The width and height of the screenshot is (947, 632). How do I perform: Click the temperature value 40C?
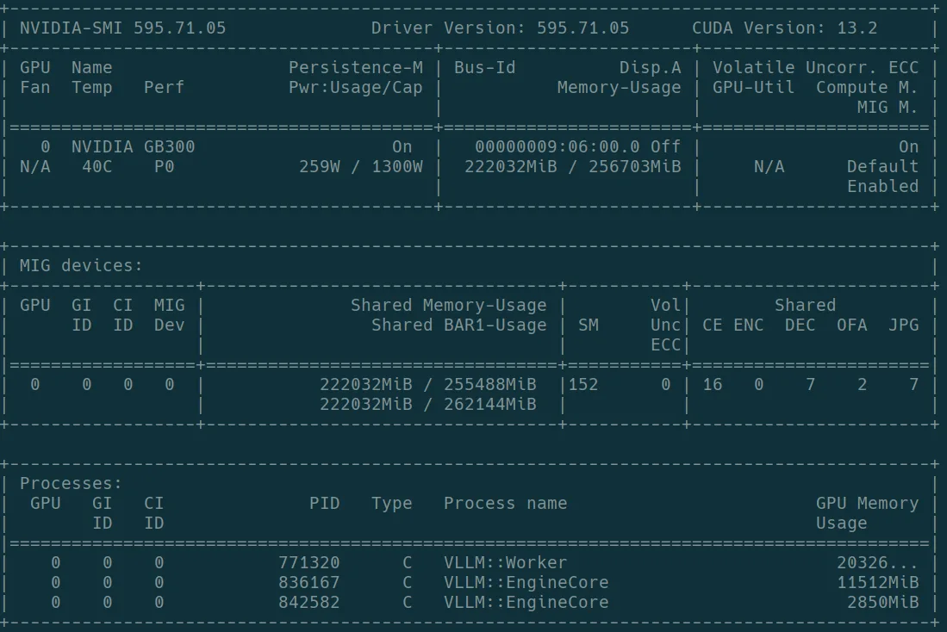click(97, 166)
